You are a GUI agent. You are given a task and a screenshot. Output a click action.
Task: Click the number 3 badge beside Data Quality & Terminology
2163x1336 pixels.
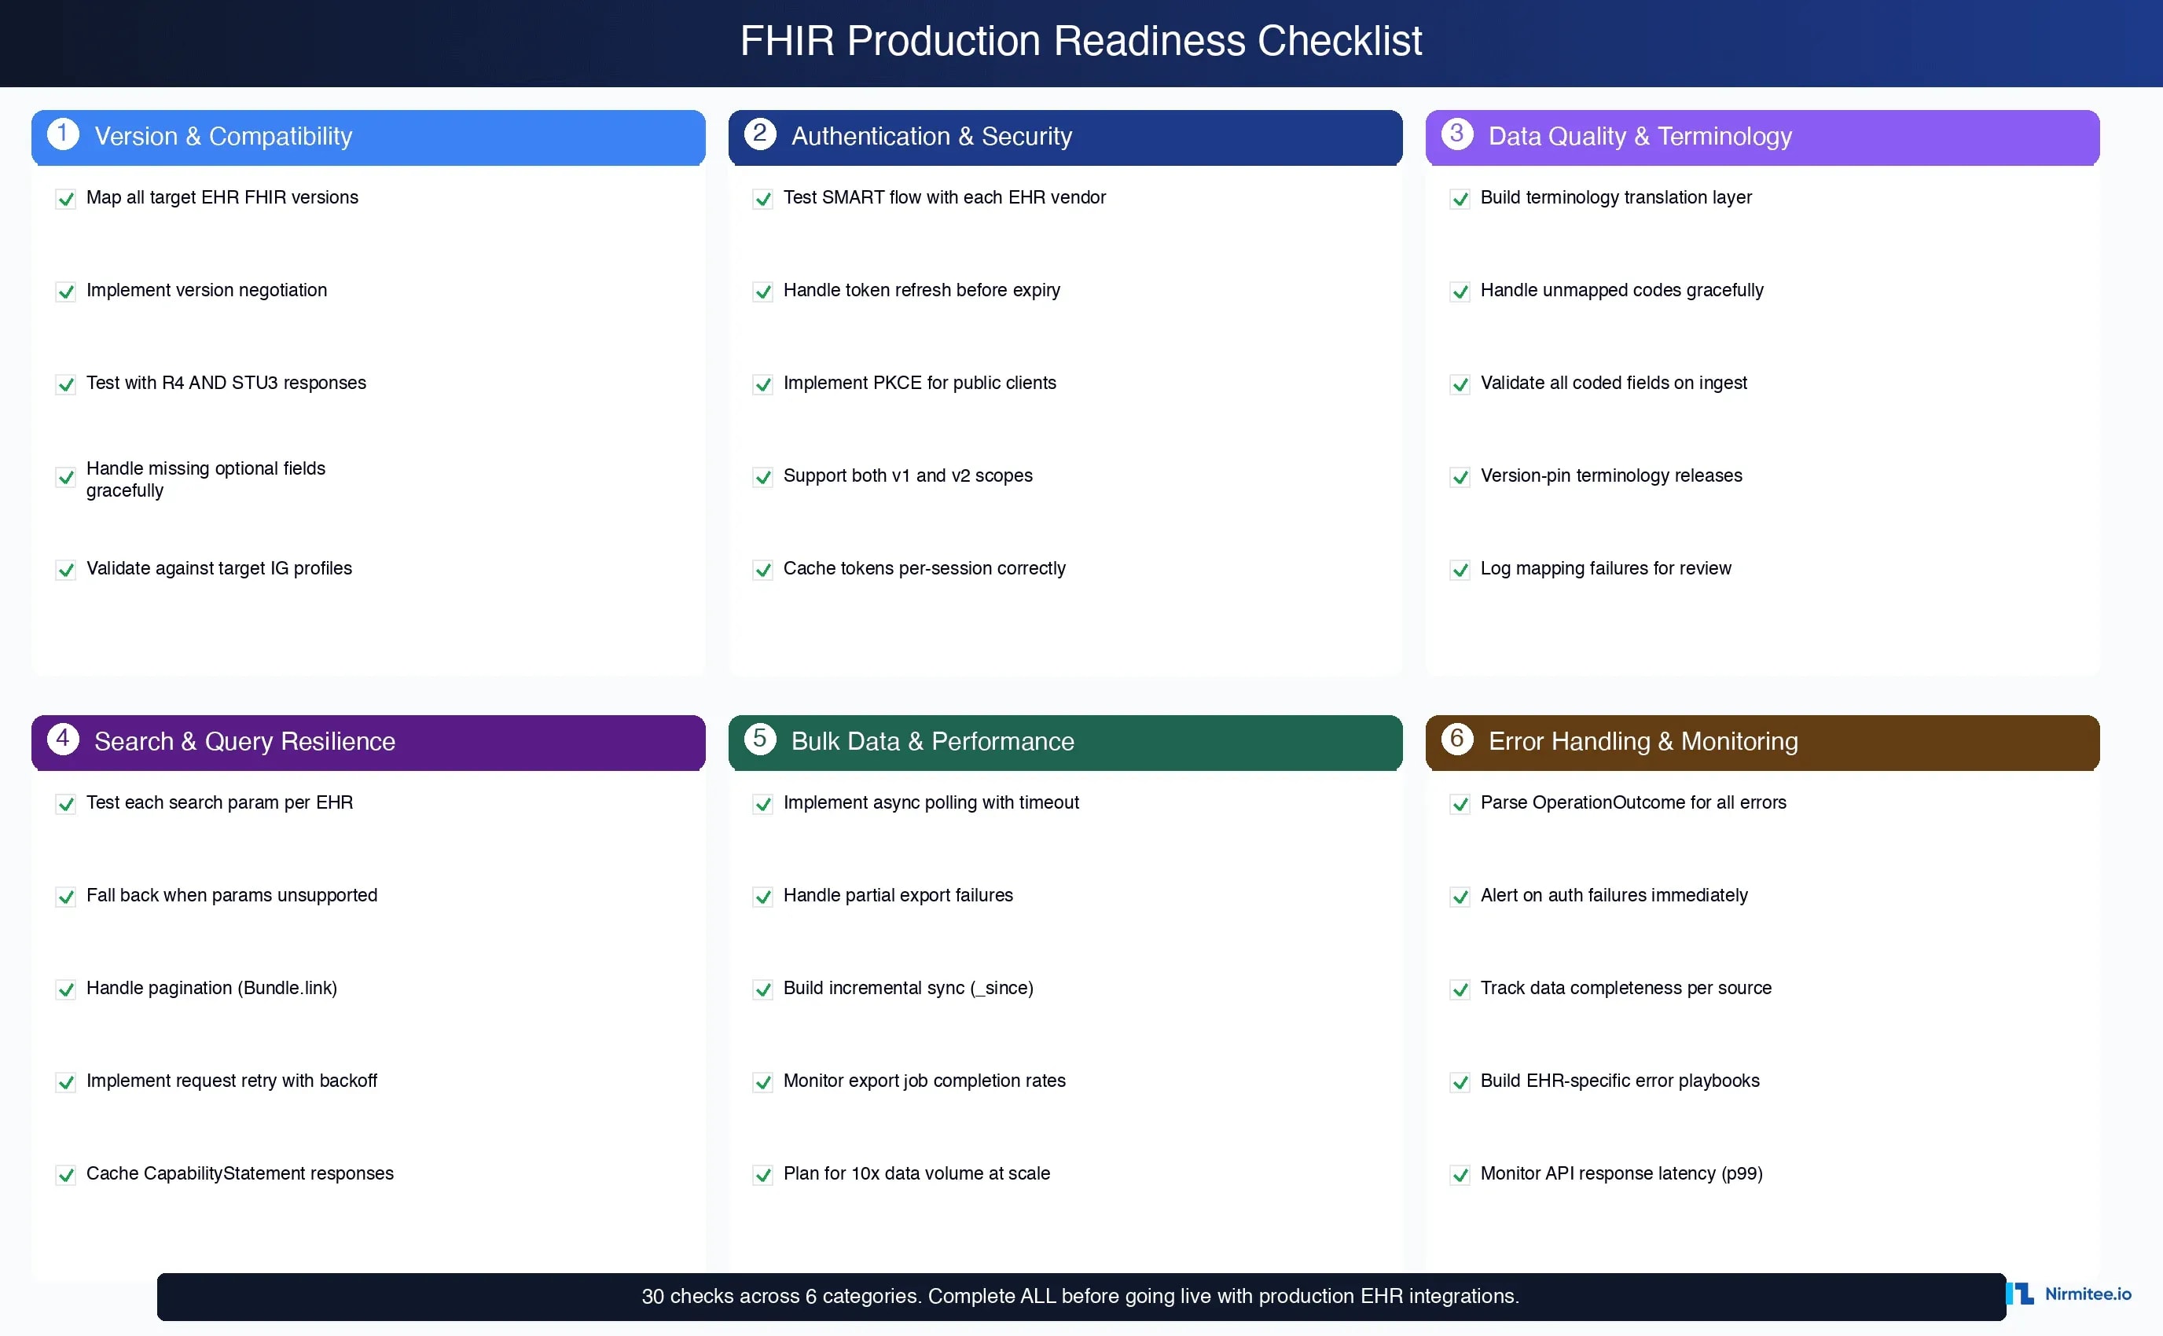[x=1457, y=134]
